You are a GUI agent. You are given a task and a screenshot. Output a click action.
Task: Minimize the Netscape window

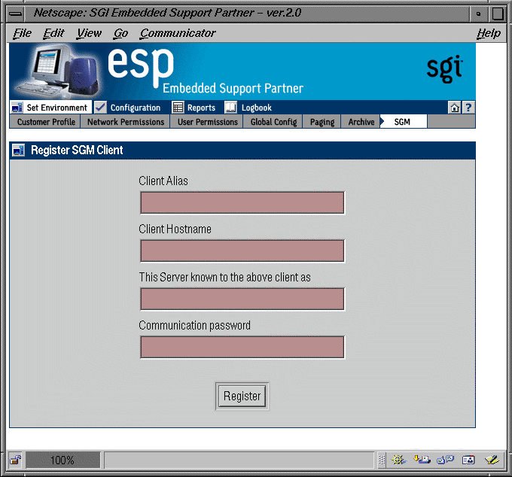478,14
